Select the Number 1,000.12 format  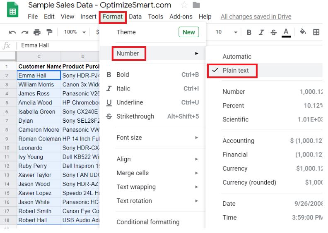pyautogui.click(x=264, y=92)
